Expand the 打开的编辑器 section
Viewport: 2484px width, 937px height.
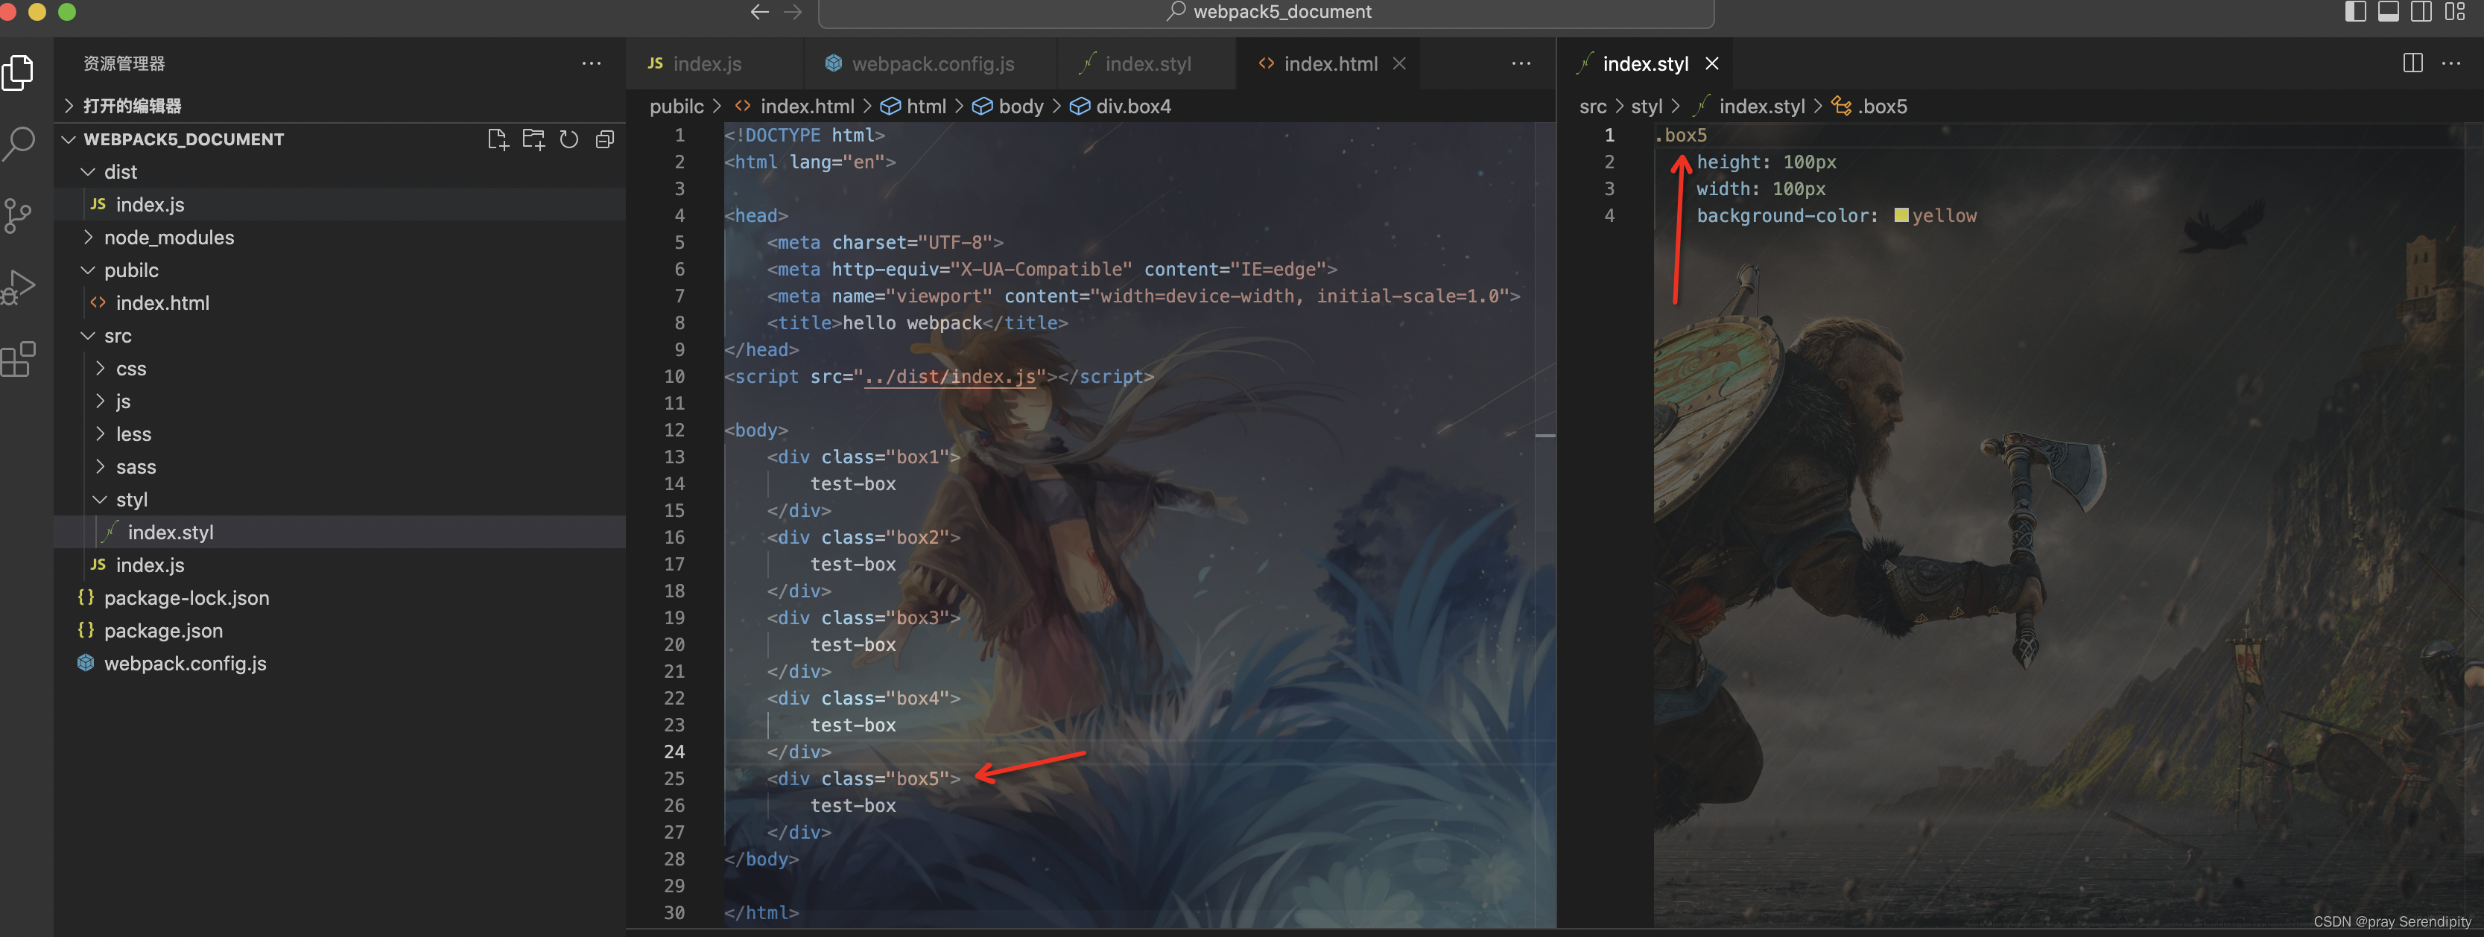(x=131, y=106)
